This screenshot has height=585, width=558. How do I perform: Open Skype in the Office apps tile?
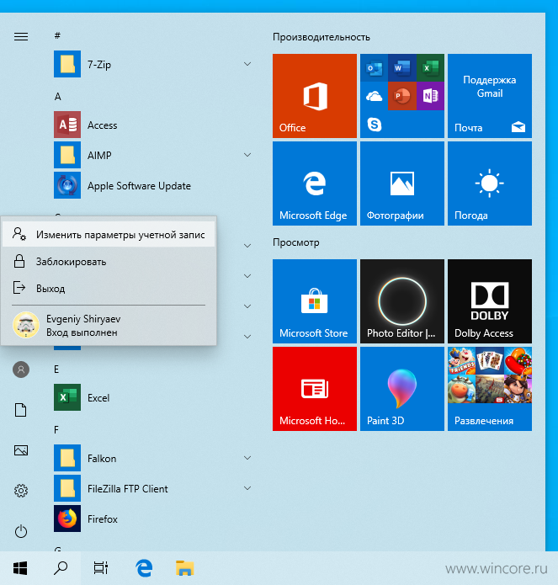tap(375, 125)
